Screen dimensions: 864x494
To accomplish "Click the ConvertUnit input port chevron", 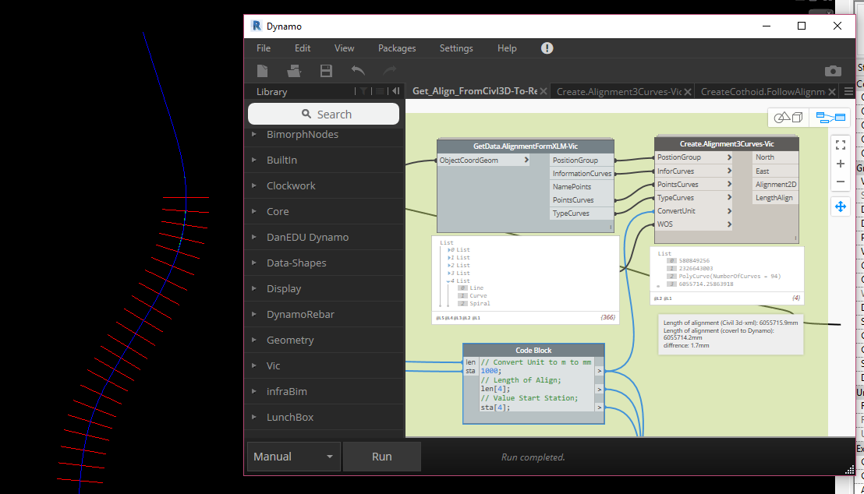I will [x=729, y=211].
